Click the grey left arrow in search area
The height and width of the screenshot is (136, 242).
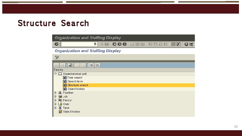pyautogui.click(x=56, y=65)
